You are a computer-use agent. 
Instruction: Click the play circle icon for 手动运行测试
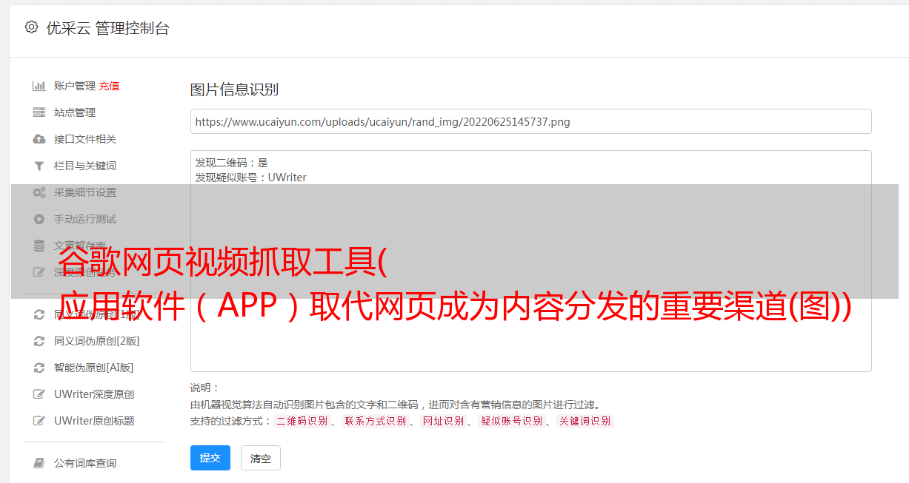[x=39, y=219]
